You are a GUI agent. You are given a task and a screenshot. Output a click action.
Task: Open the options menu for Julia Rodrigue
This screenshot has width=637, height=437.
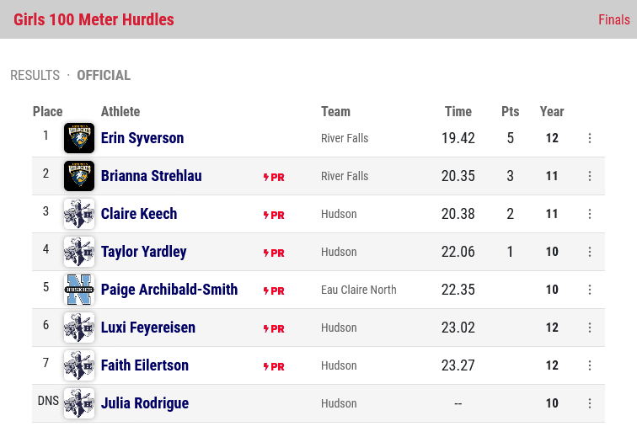590,403
